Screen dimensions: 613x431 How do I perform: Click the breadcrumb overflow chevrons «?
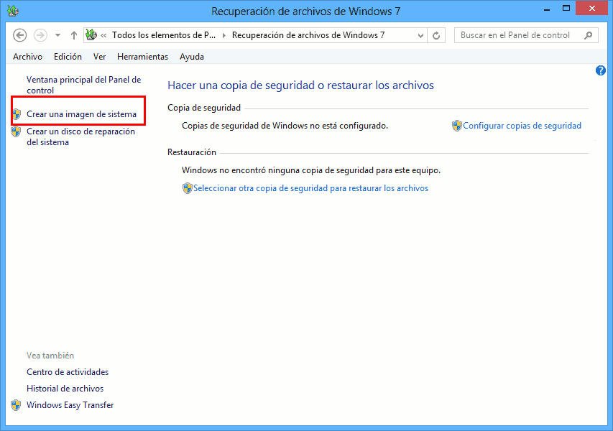tap(103, 36)
